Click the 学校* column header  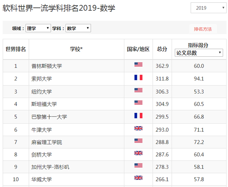click(x=76, y=49)
